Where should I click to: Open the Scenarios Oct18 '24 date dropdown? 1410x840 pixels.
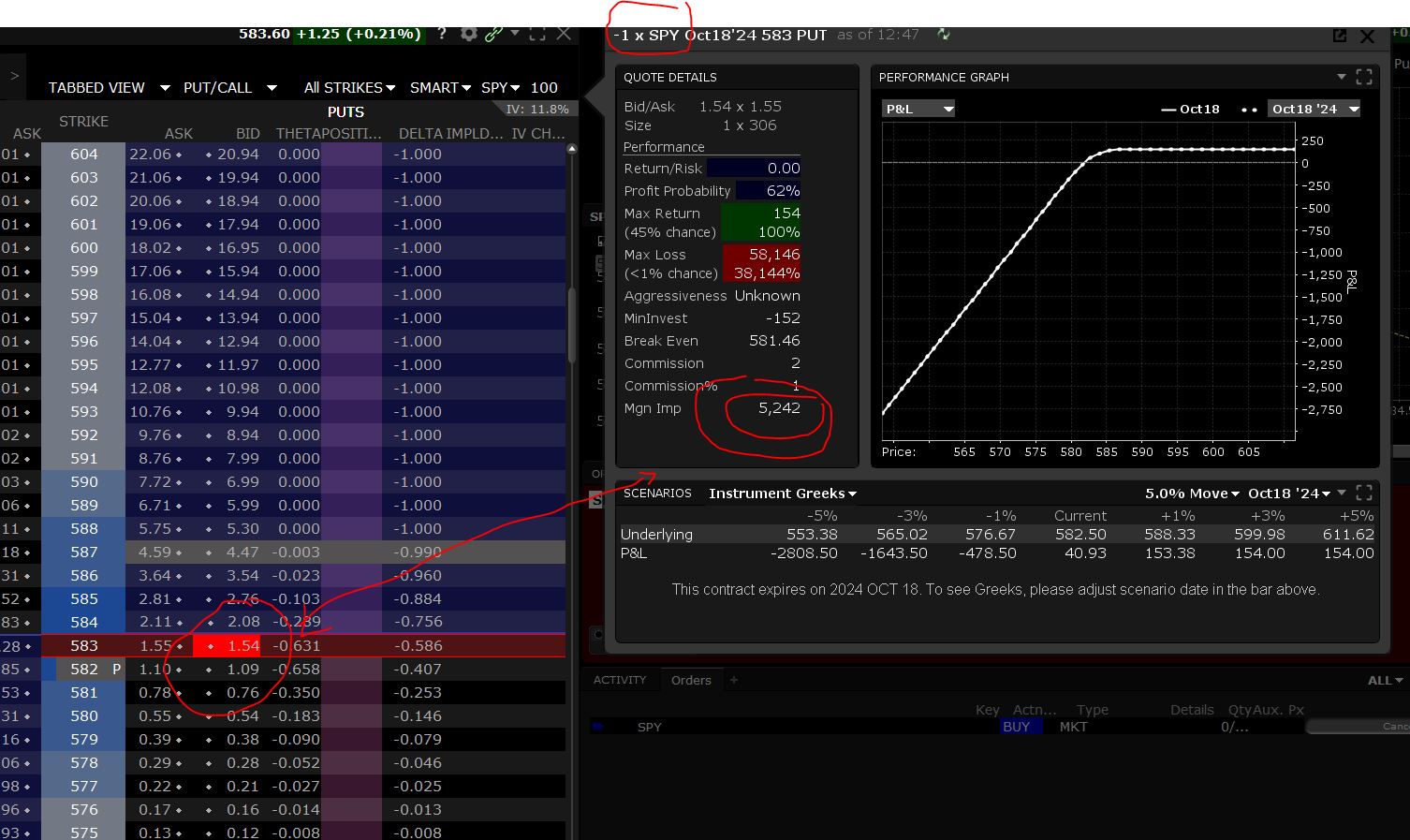(x=1291, y=494)
